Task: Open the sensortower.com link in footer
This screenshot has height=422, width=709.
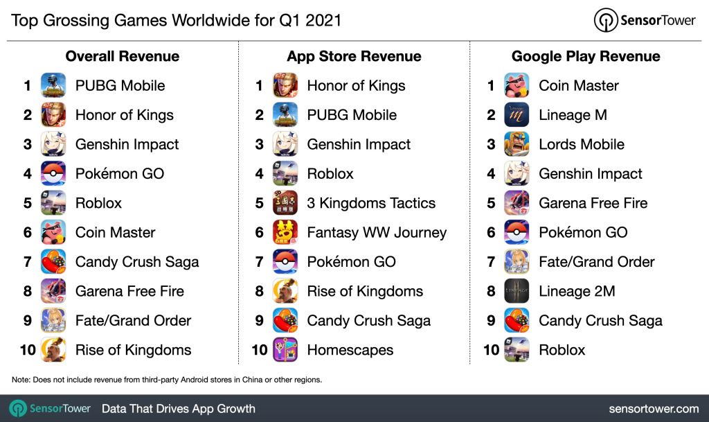Action: (654, 409)
